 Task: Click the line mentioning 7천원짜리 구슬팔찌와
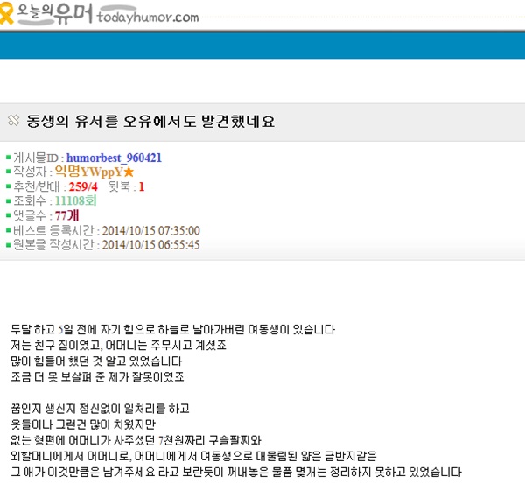(x=136, y=440)
